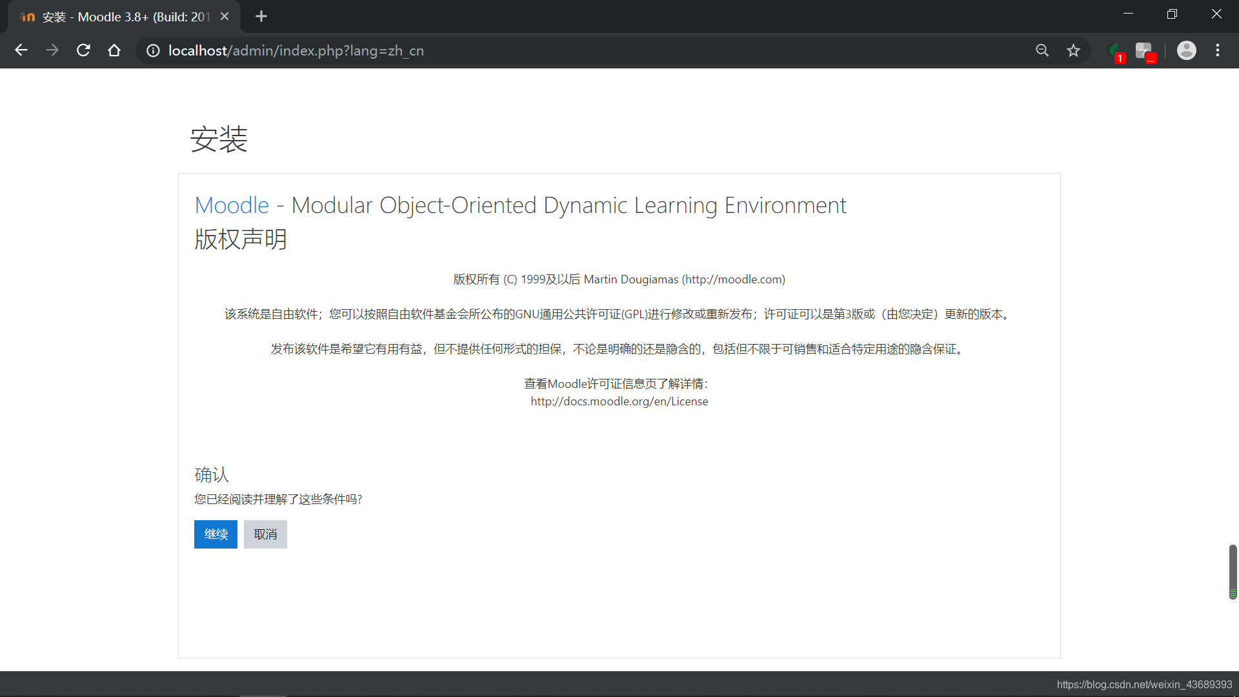Open the Moodle heading link

232,205
